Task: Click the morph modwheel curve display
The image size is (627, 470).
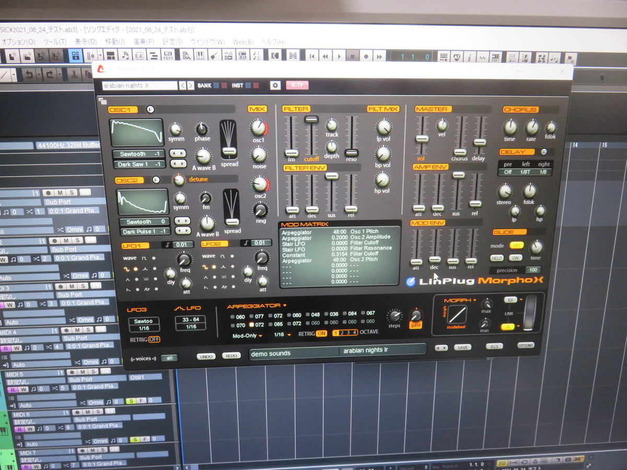Action: click(458, 314)
